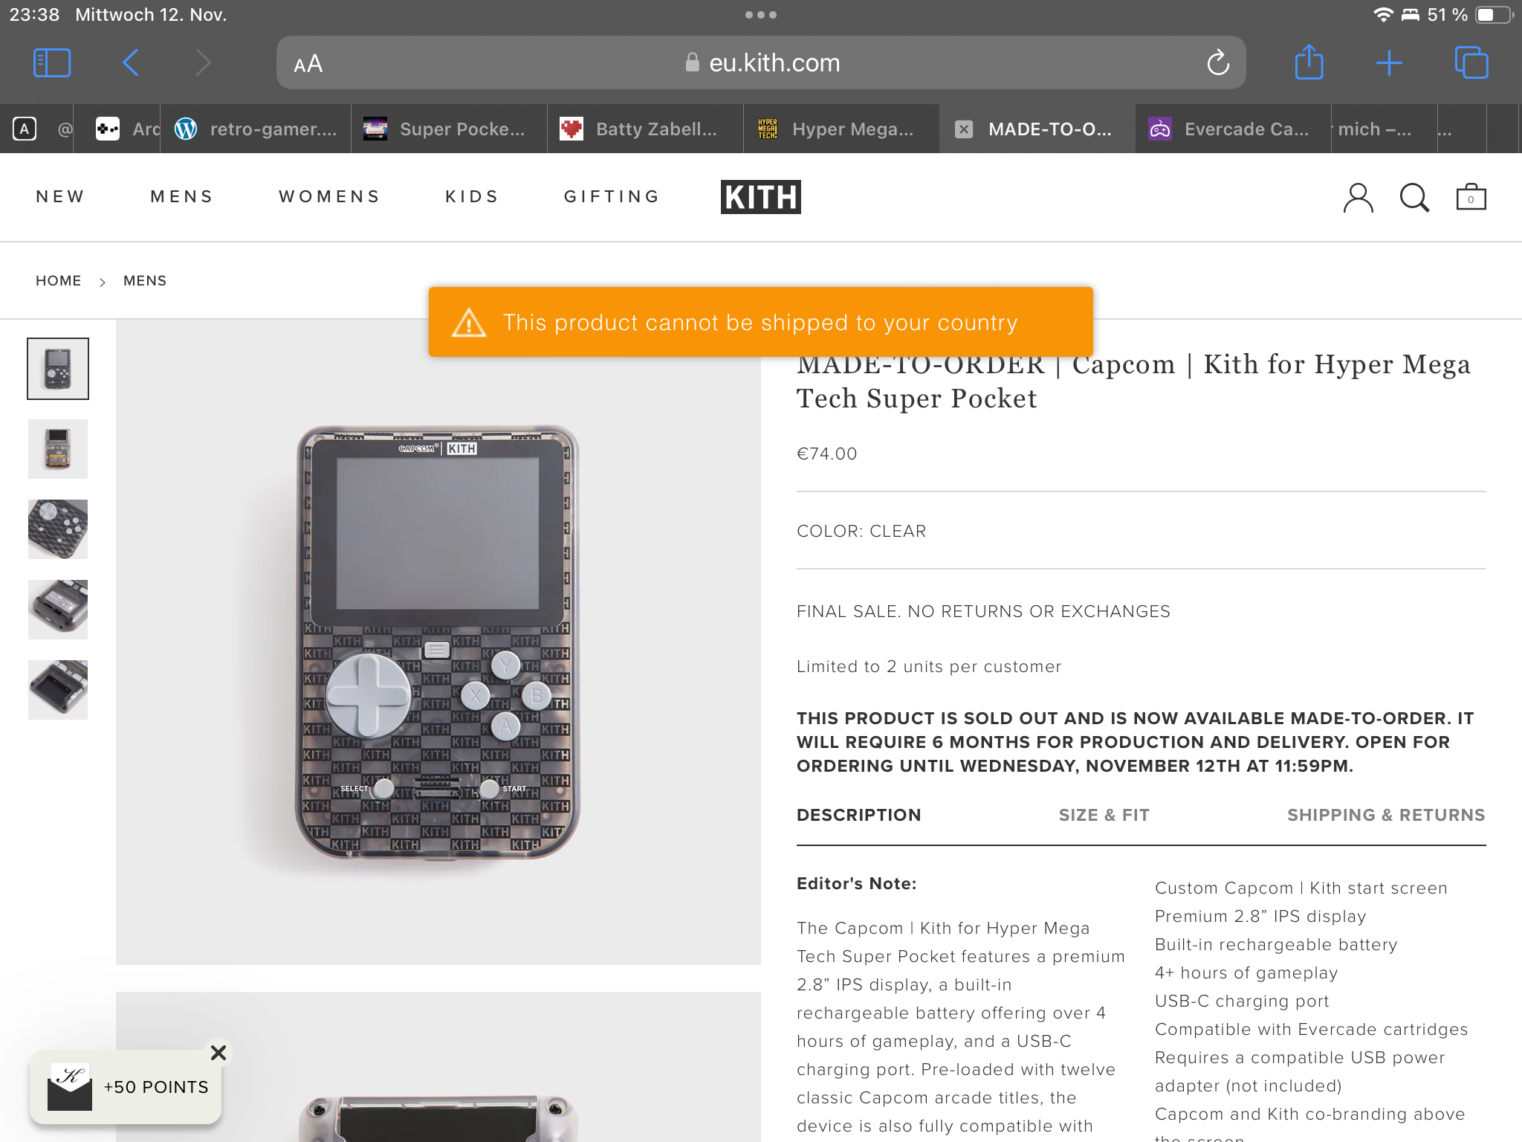Image resolution: width=1522 pixels, height=1142 pixels.
Task: Go to HOME breadcrumb link
Action: click(x=59, y=281)
